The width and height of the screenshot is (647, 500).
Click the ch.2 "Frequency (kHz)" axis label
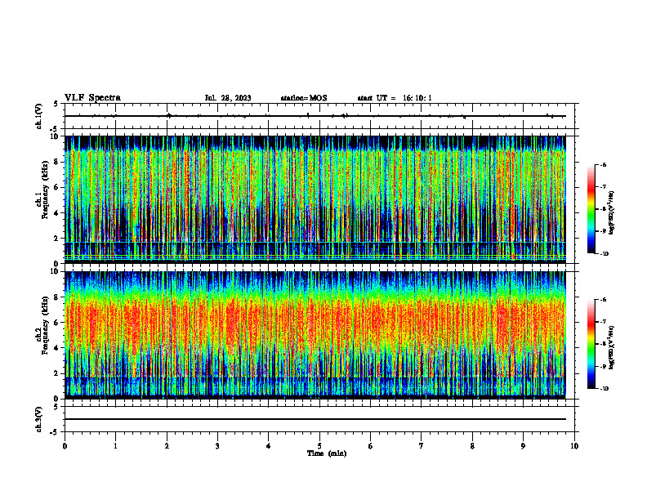point(46,325)
